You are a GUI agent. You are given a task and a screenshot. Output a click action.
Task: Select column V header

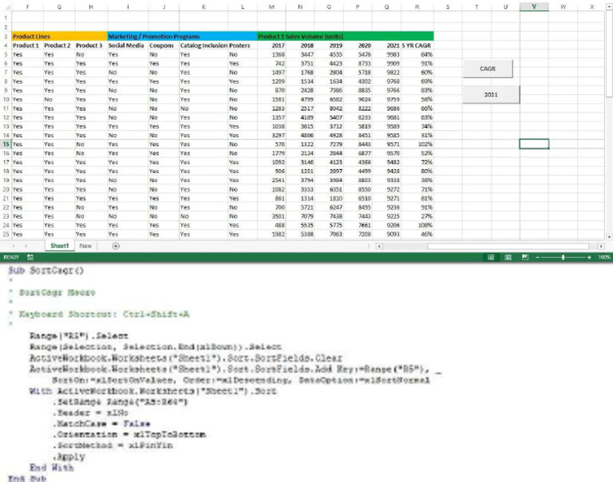pyautogui.click(x=533, y=7)
